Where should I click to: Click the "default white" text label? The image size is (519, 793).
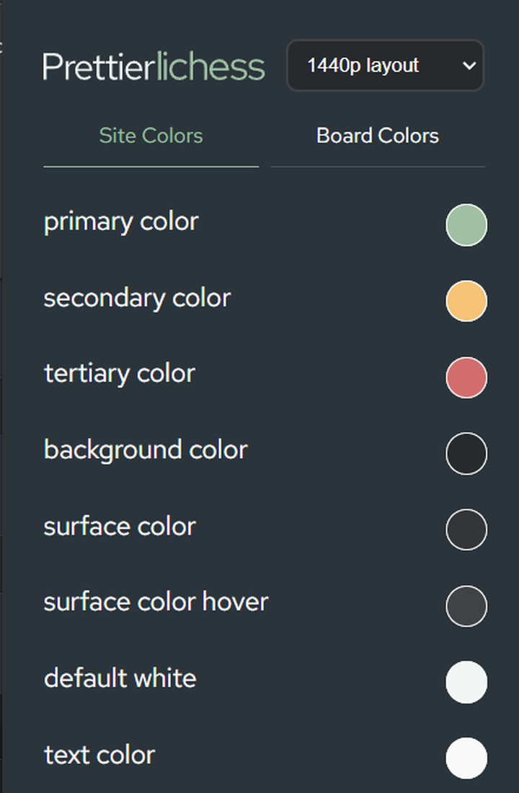pos(120,678)
